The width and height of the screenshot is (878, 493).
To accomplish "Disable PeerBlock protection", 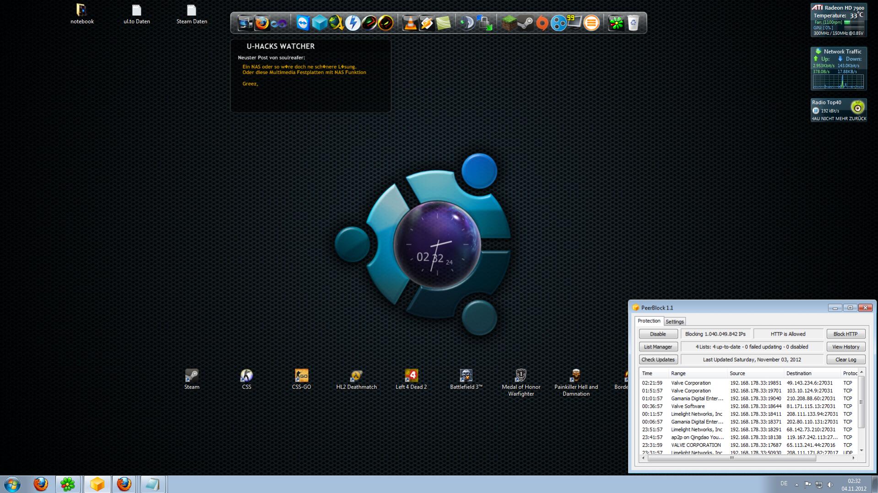I will [658, 334].
